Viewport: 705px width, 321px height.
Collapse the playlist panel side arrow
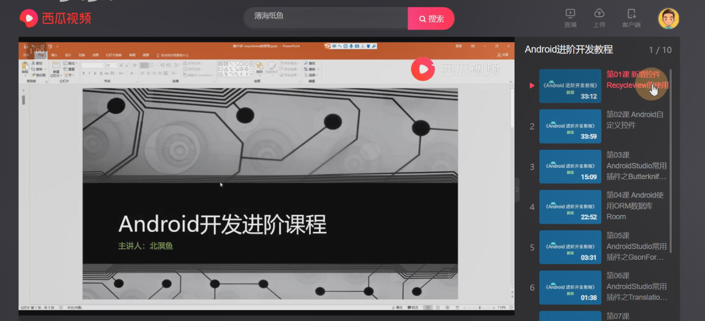[x=517, y=189]
